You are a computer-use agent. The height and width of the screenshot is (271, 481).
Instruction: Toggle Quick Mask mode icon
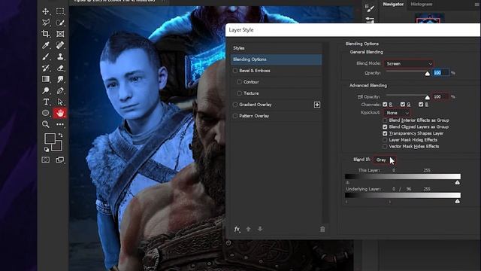46,160
